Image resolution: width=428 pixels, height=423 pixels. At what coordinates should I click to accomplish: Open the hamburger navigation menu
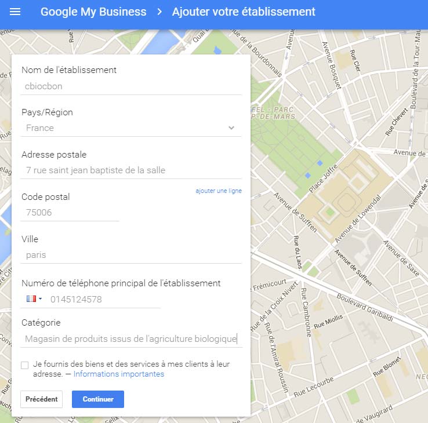coord(15,12)
